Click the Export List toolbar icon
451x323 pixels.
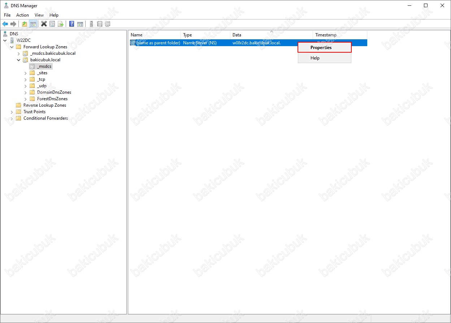pyautogui.click(x=61, y=24)
